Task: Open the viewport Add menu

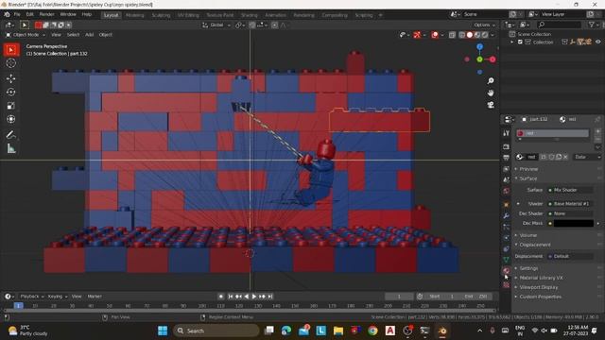Action: point(89,35)
